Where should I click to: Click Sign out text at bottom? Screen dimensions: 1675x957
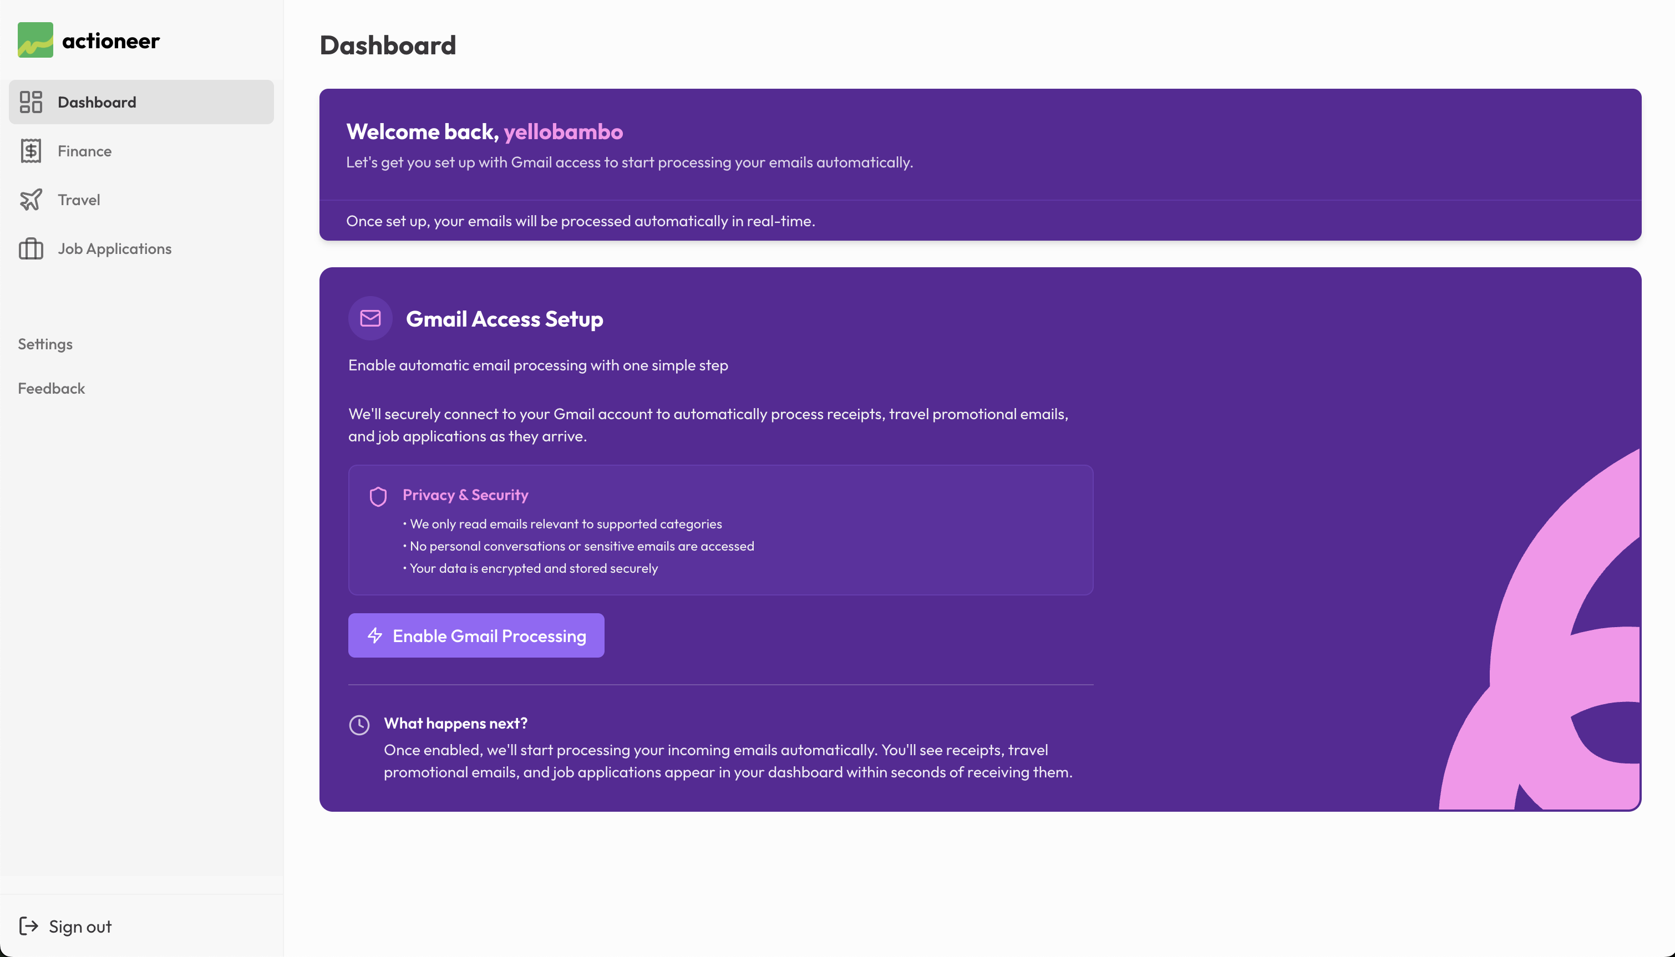pos(80,926)
